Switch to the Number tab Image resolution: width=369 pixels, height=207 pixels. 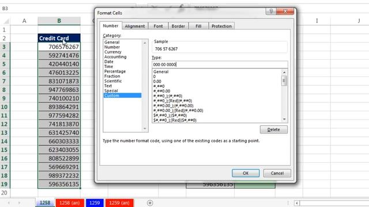pos(111,26)
